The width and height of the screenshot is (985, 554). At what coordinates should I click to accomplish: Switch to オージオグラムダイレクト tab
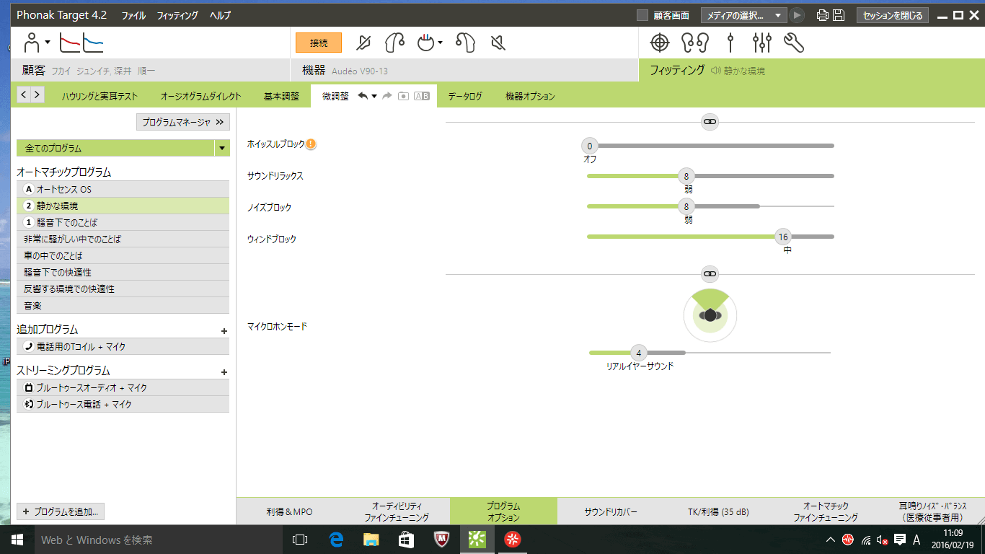click(x=200, y=96)
